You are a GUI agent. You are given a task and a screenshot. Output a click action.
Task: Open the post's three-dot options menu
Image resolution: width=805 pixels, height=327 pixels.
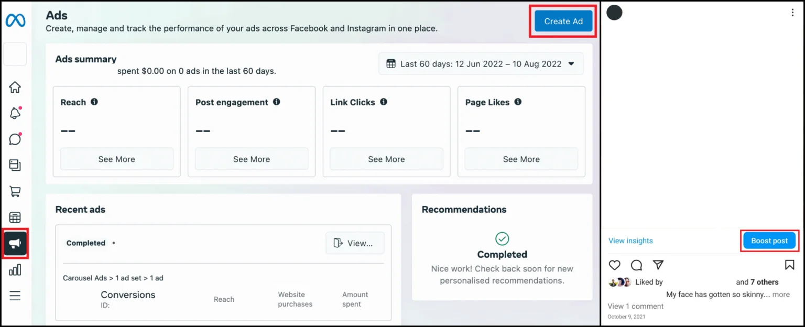pyautogui.click(x=792, y=13)
